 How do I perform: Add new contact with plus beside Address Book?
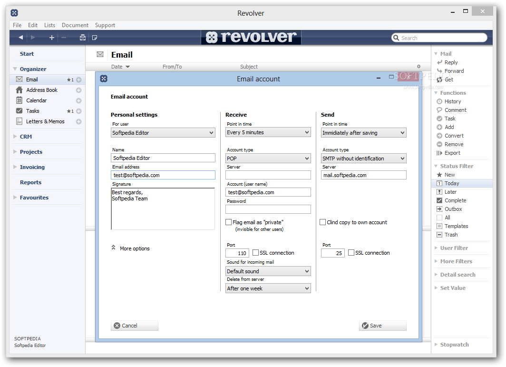point(78,90)
